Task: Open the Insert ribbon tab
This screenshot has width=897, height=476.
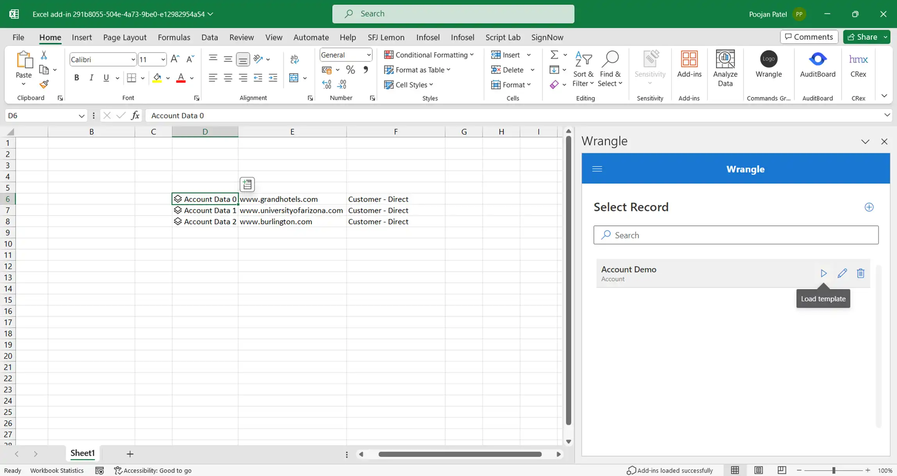Action: (x=82, y=37)
